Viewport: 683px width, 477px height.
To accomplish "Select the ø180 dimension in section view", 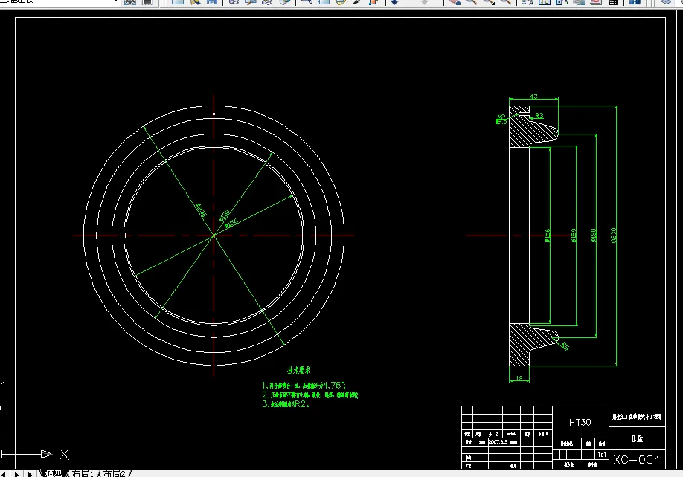I will click(593, 236).
